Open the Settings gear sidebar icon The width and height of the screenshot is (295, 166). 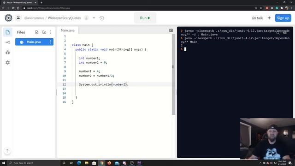(7, 63)
